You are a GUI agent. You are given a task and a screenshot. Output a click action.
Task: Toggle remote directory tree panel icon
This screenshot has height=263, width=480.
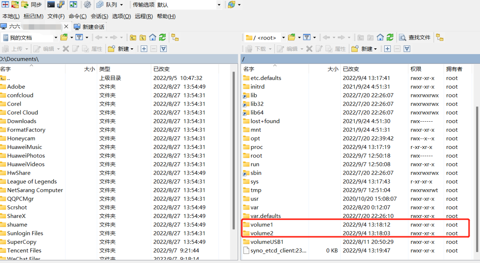(x=440, y=37)
